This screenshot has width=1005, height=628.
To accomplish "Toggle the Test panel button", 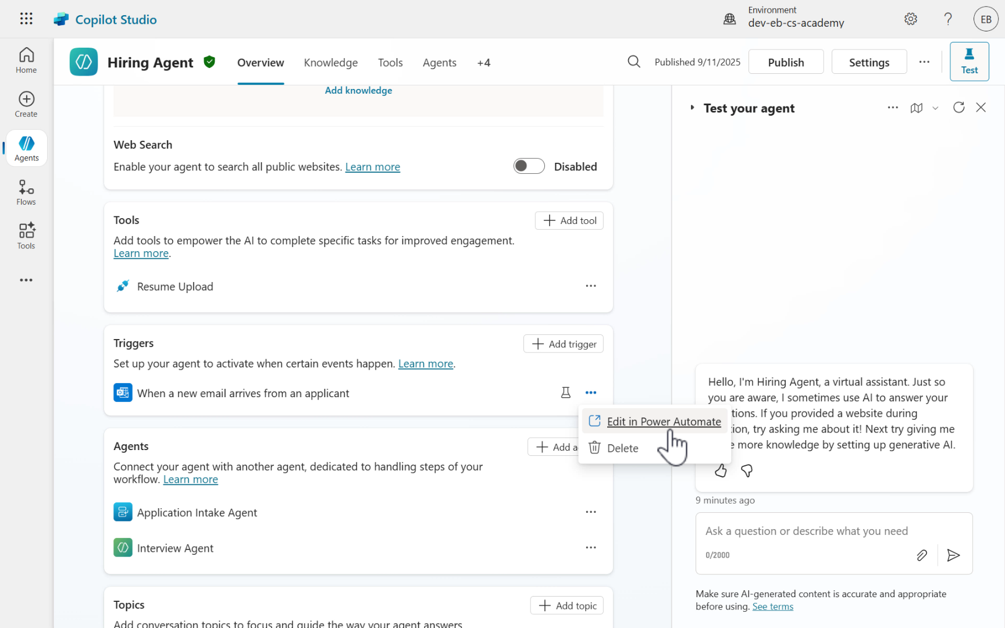I will pyautogui.click(x=969, y=62).
